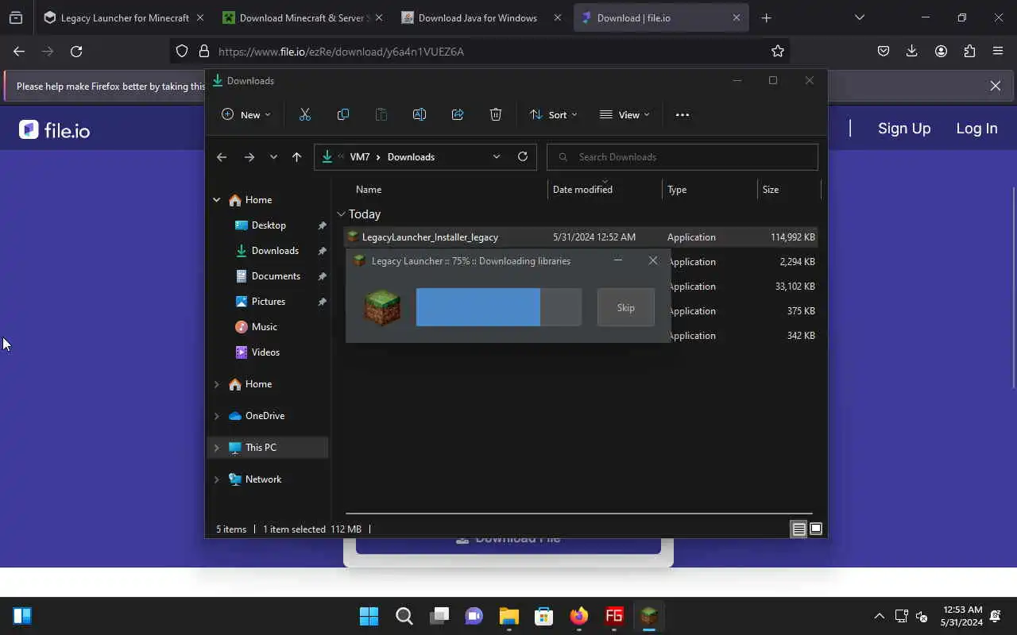Open a new Firefox tab

click(766, 17)
